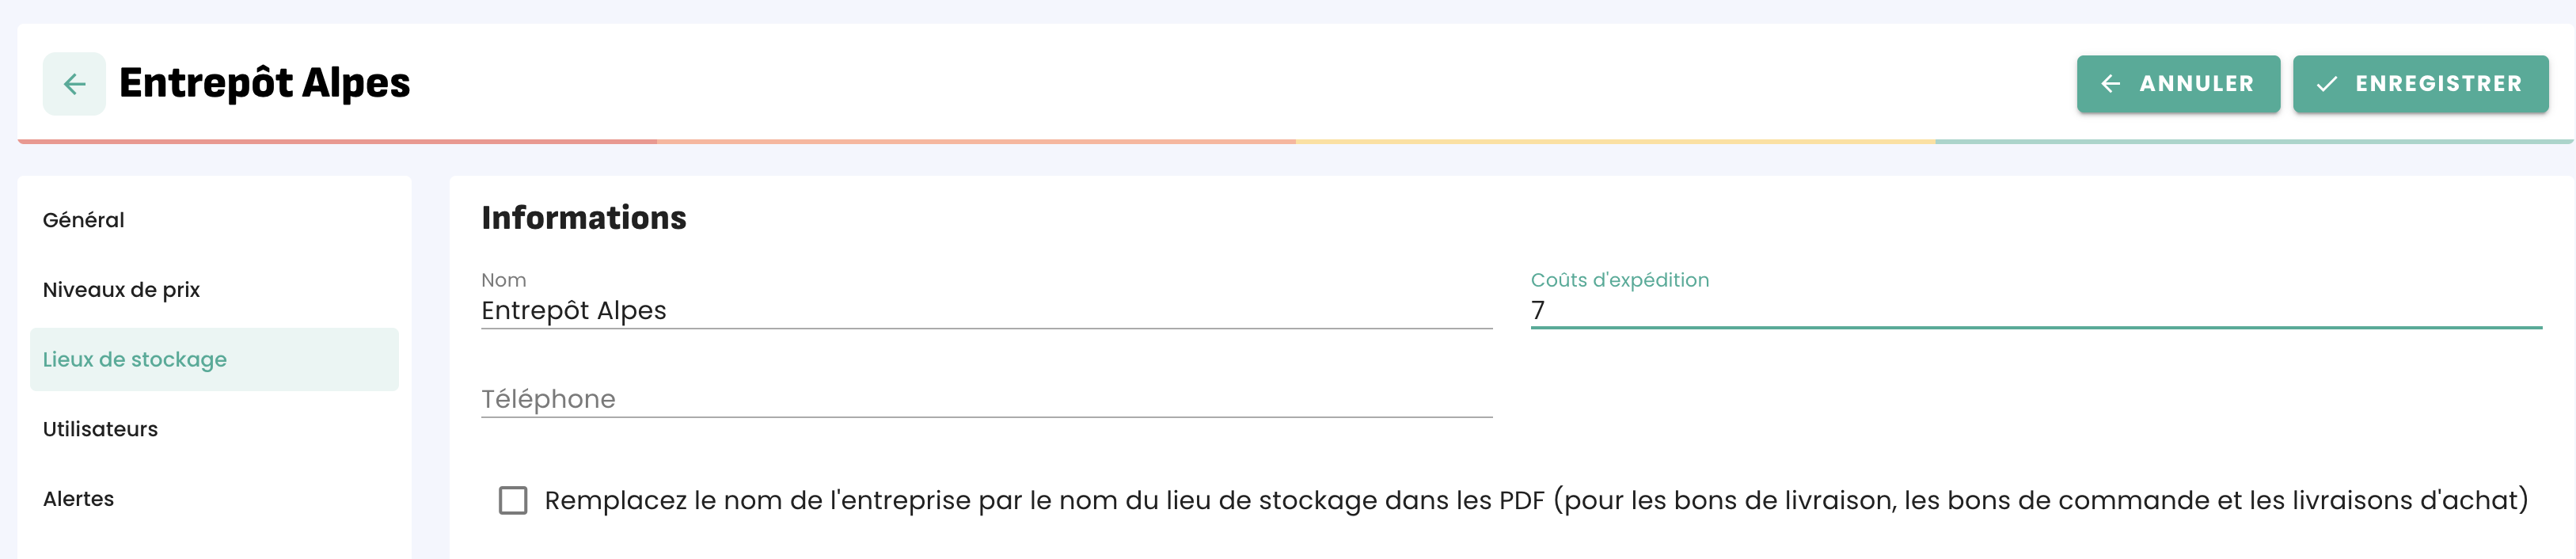The height and width of the screenshot is (559, 2576).
Task: Click the empty Téléphone field
Action: pyautogui.click(x=985, y=399)
